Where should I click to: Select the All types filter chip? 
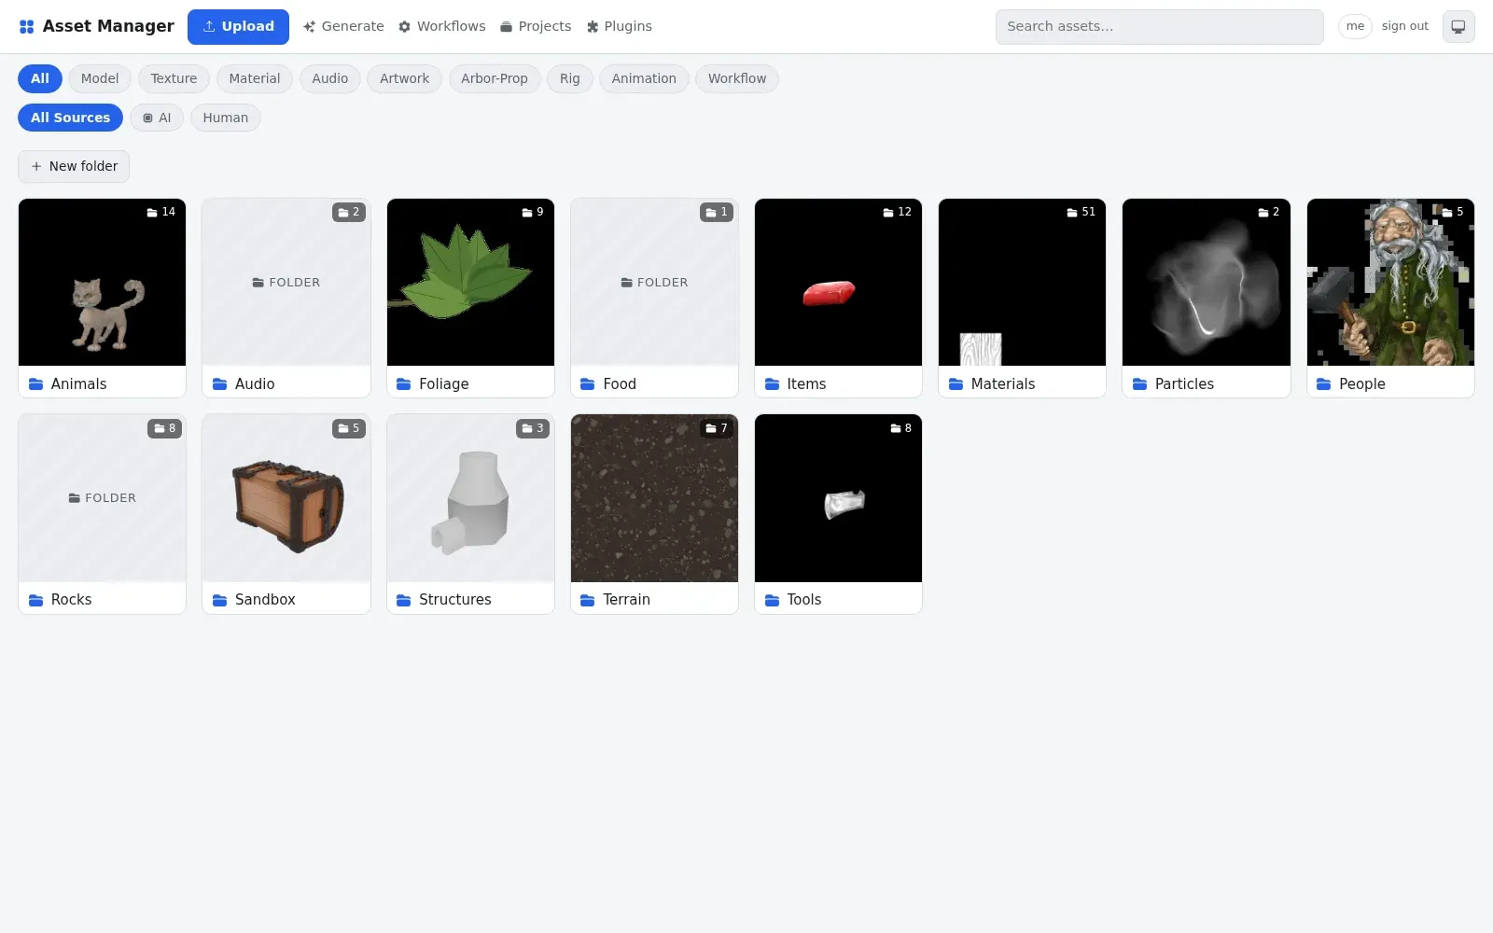pos(40,78)
